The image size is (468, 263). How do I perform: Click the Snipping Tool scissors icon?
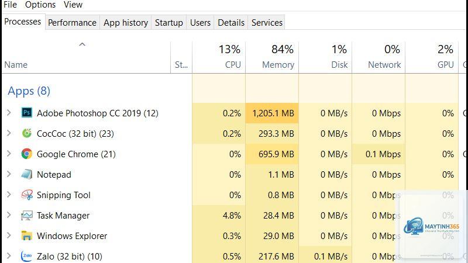pos(26,195)
